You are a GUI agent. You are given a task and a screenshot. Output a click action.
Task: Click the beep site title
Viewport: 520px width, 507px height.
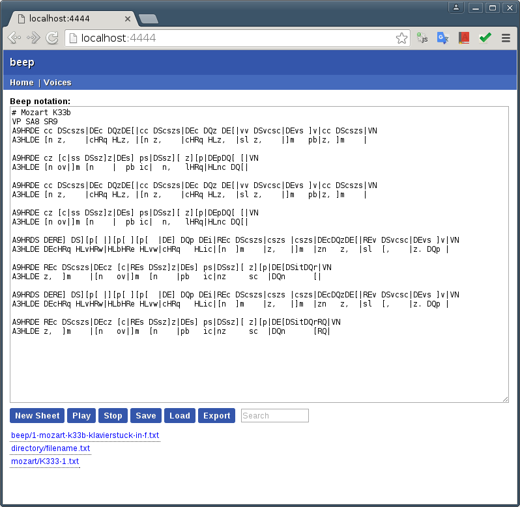22,62
